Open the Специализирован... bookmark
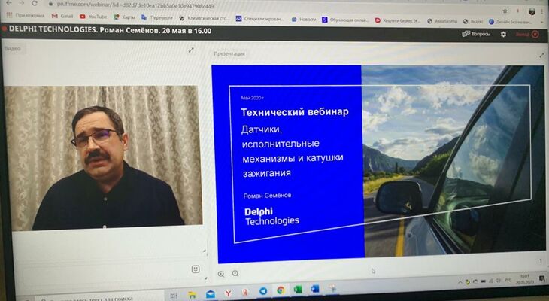The image size is (549, 301). pos(259,19)
